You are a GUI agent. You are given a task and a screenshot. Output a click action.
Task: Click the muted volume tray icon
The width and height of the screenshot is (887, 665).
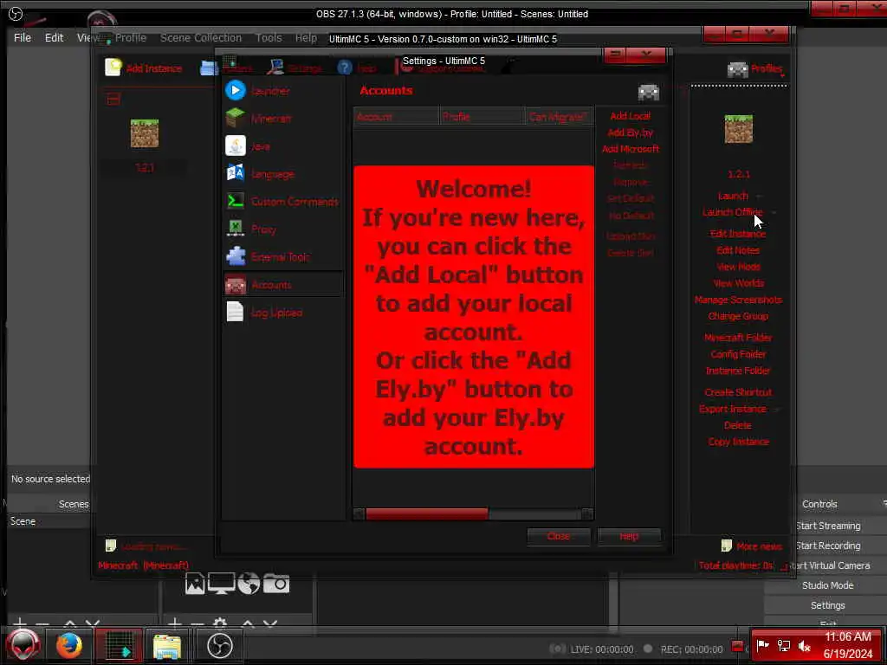[805, 646]
